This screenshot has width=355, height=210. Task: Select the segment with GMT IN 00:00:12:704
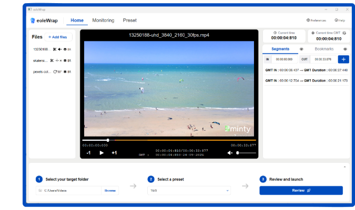pyautogui.click(x=306, y=81)
